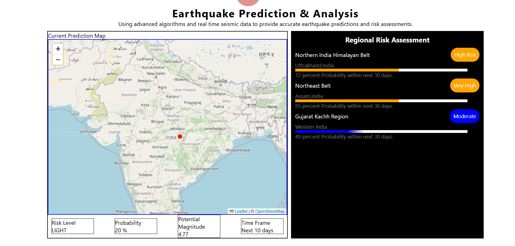
Task: Select the Time Frame Next 10 days box
Action: (262, 226)
